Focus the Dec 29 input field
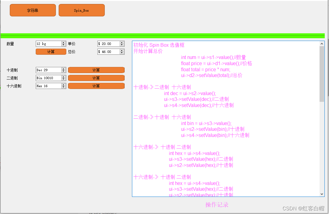Viewport: 329px width, 214px height. (x=49, y=70)
